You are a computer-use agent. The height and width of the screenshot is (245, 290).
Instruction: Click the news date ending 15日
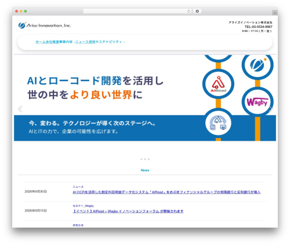36,211
